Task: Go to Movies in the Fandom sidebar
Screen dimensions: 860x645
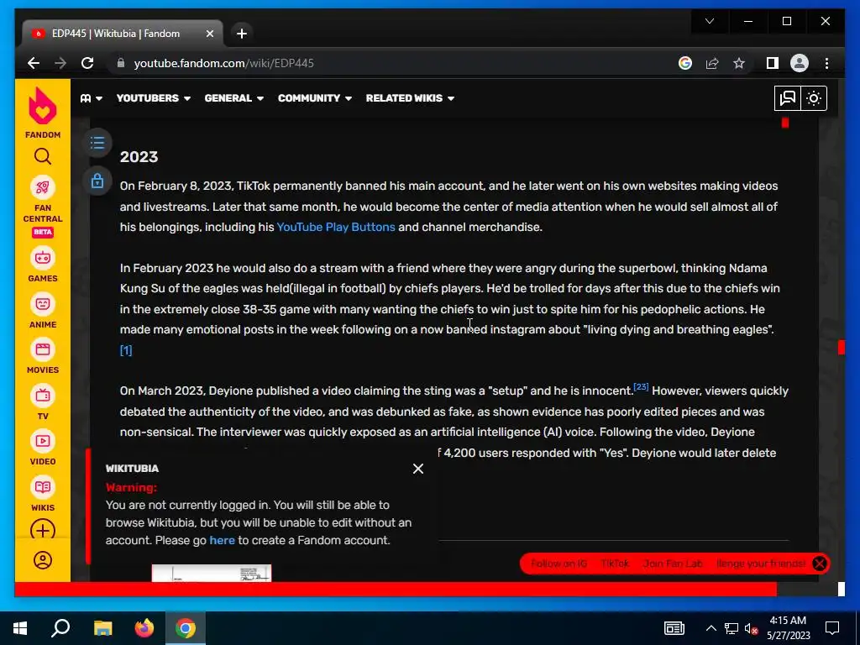Action: [x=43, y=357]
